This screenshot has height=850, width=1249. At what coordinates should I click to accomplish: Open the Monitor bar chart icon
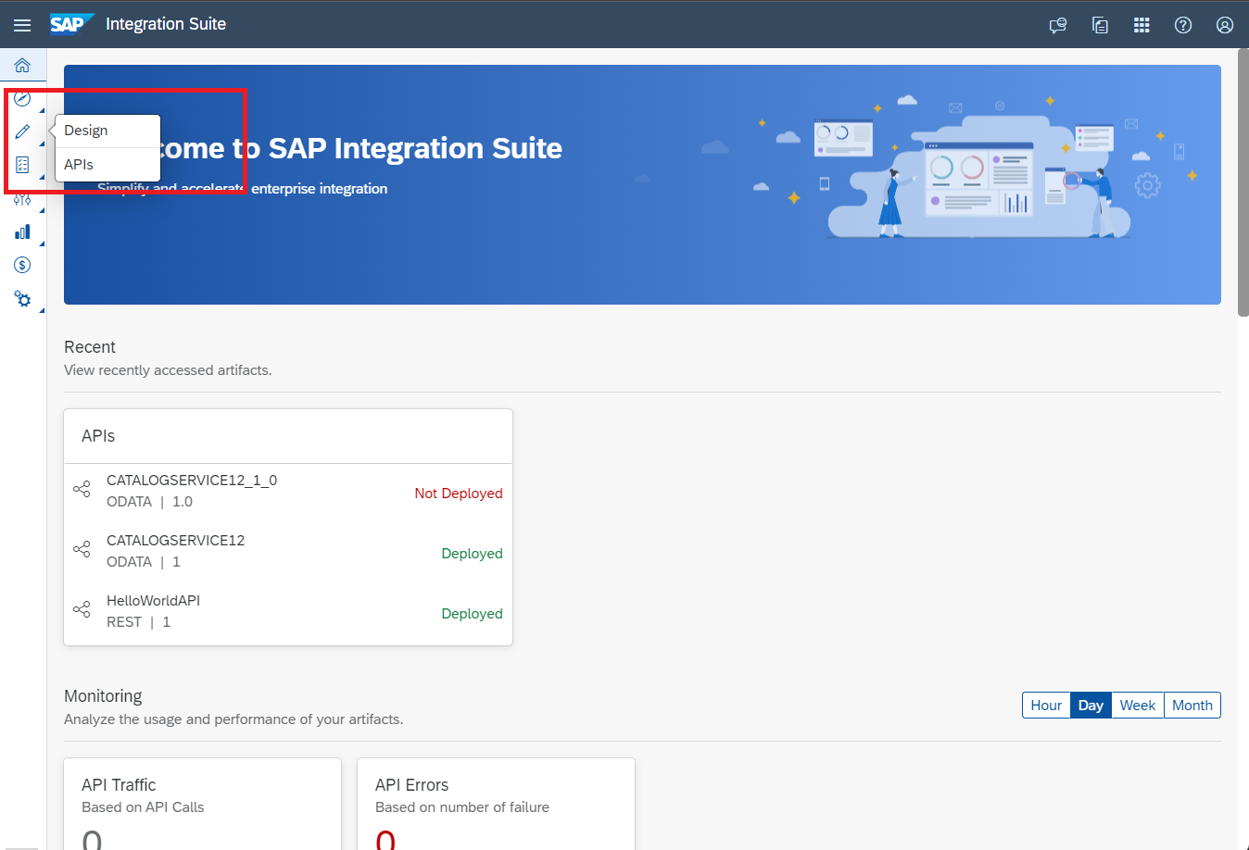[x=22, y=231]
